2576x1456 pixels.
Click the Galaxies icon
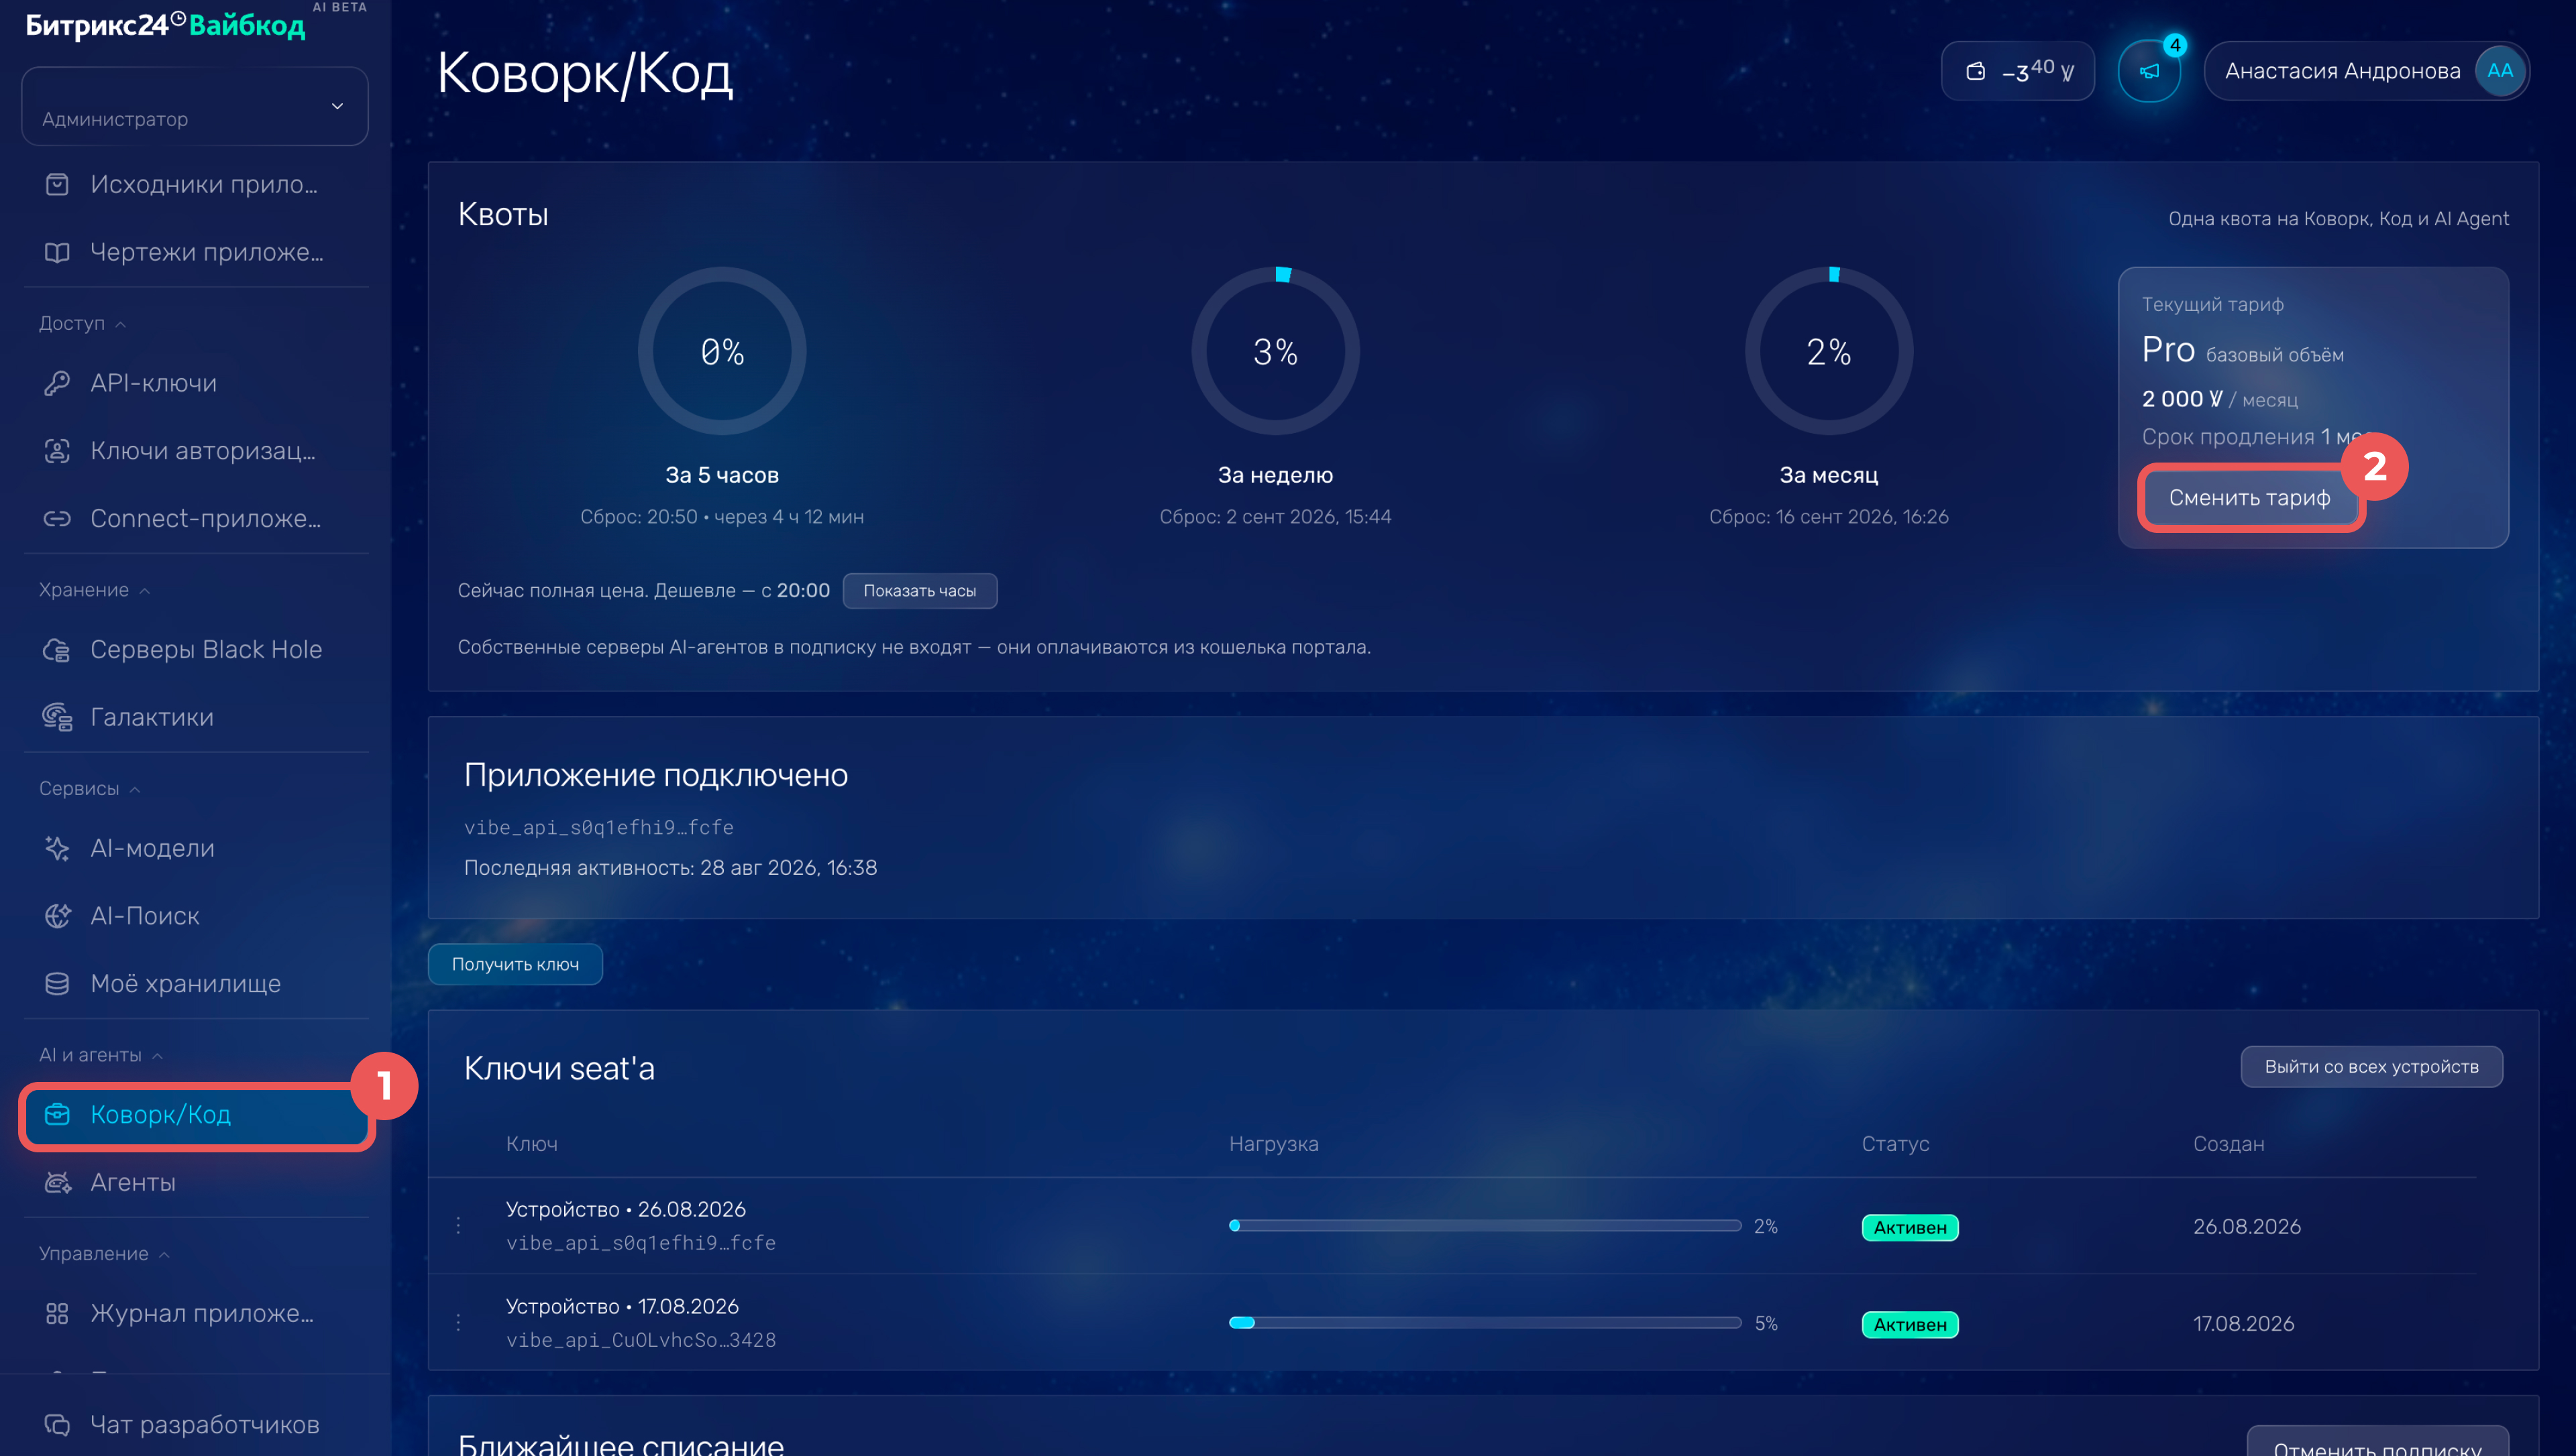click(57, 717)
